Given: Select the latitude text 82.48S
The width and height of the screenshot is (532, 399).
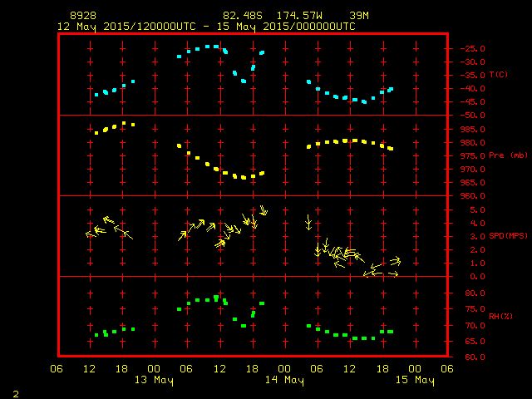Looking at the screenshot, I should click(243, 16).
